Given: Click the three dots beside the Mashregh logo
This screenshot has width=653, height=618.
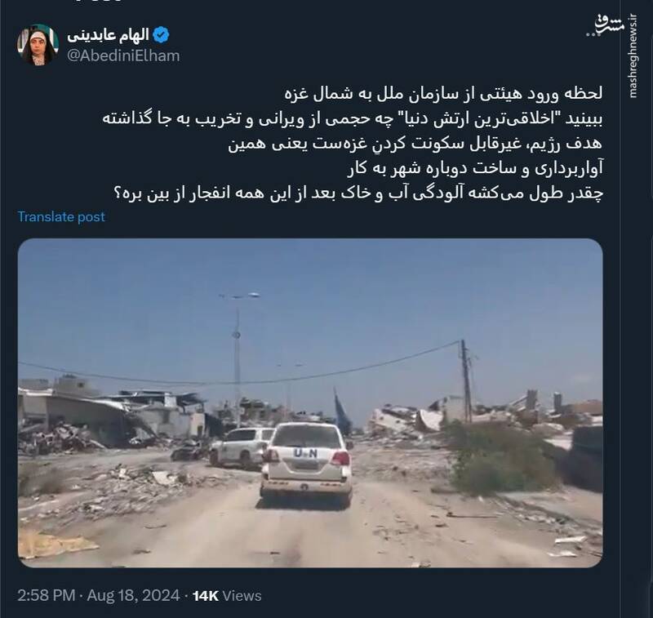Looking at the screenshot, I should [593, 34].
